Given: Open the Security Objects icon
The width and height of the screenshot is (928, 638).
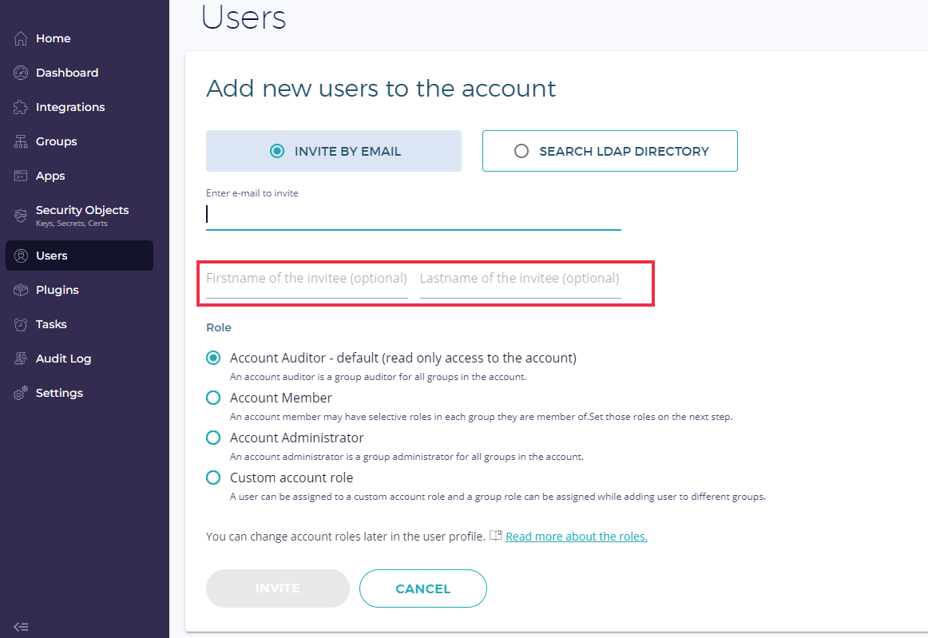Looking at the screenshot, I should click(21, 216).
